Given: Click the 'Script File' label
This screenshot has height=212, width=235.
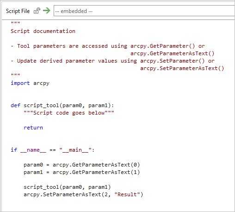Looking at the screenshot, I should click(x=18, y=11).
